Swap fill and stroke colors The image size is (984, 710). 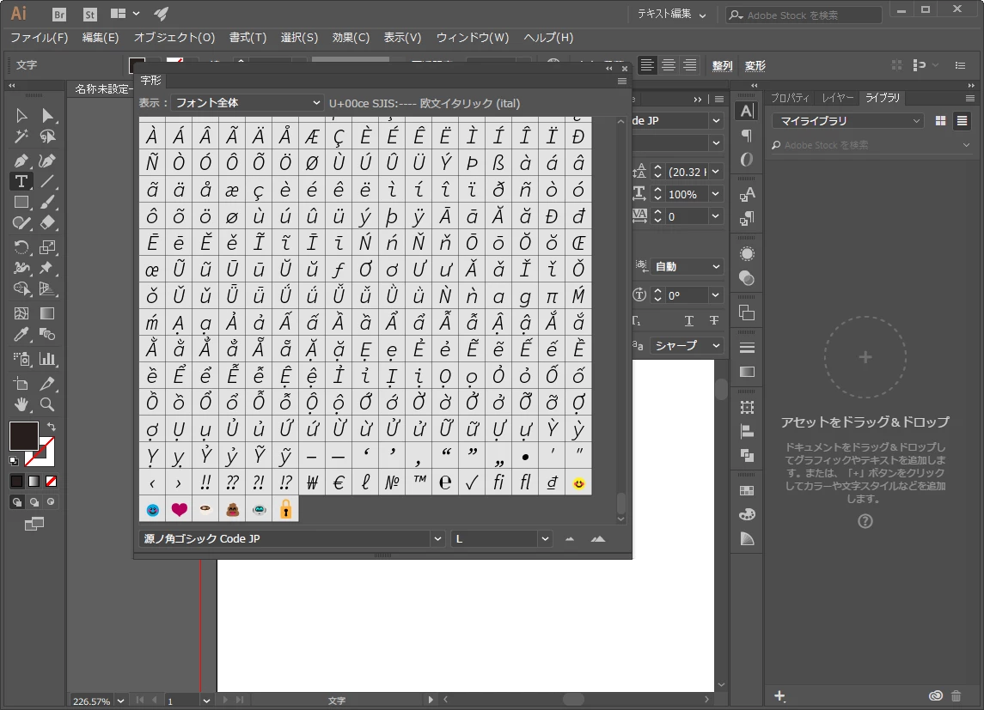(x=52, y=427)
